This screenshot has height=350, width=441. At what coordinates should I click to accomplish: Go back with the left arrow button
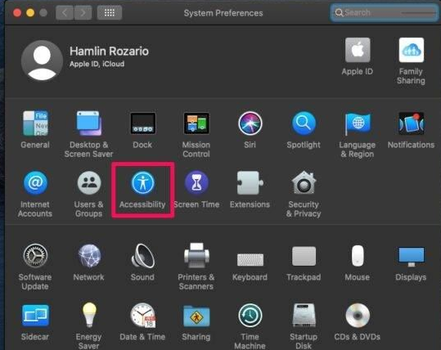[65, 12]
